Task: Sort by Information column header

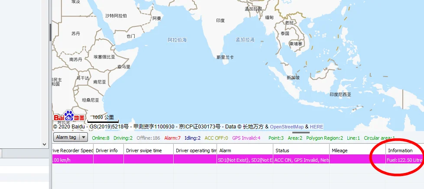Action: (405, 151)
